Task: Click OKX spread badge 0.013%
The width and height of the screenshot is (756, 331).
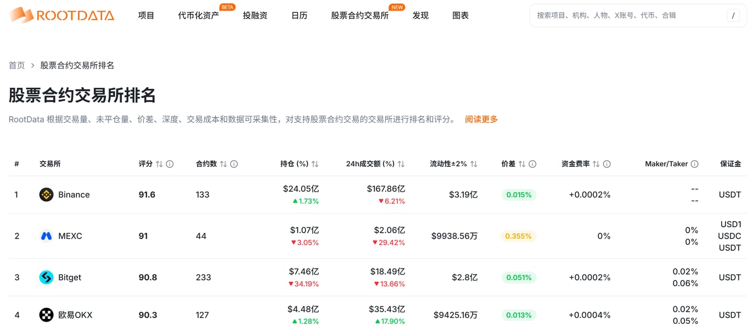Action: 519,315
